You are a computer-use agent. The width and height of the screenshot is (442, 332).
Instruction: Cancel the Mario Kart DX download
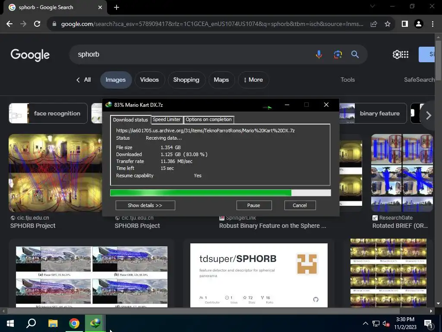(x=300, y=205)
